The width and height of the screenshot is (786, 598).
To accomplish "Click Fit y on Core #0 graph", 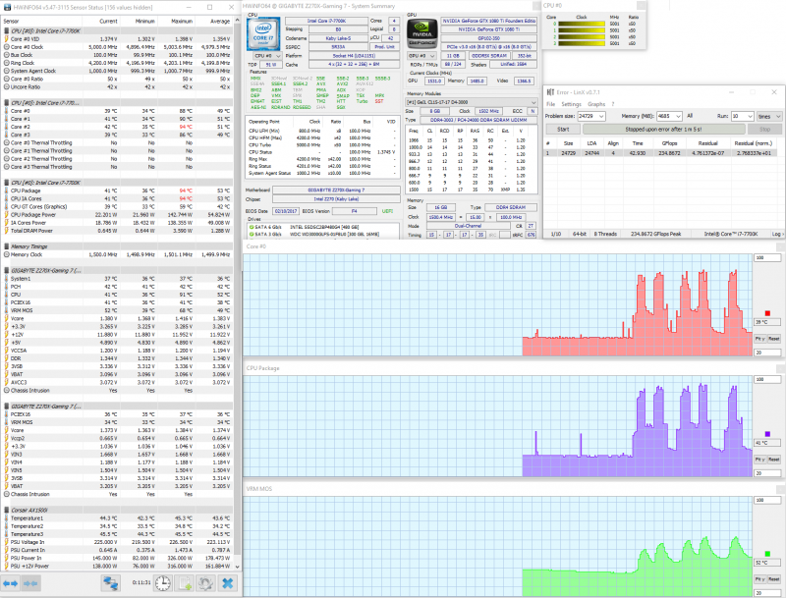I will click(759, 339).
